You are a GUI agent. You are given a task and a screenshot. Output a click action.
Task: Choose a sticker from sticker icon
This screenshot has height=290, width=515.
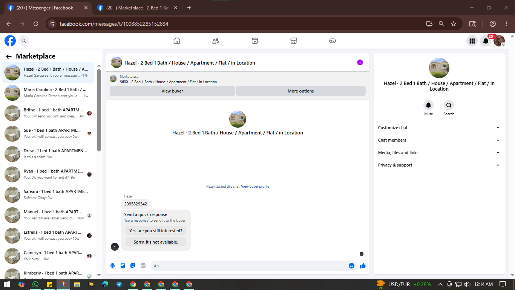133,265
